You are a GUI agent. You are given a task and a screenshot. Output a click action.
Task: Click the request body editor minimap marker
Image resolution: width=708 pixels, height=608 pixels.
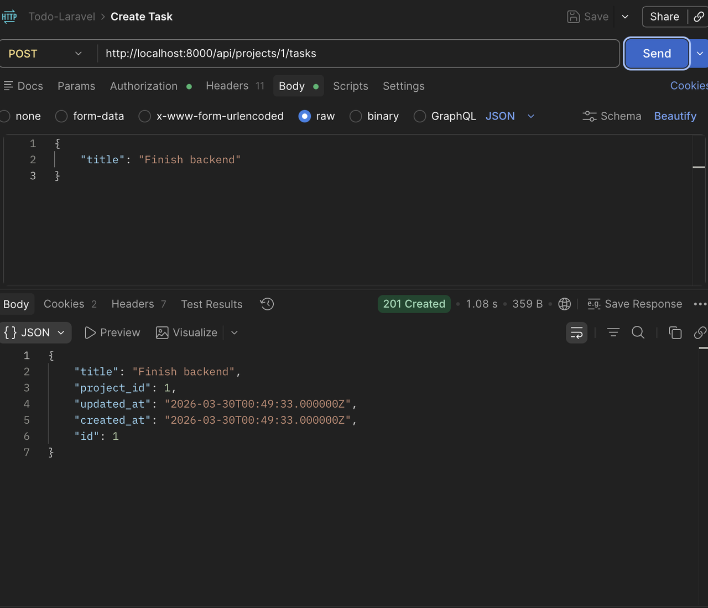coord(699,167)
